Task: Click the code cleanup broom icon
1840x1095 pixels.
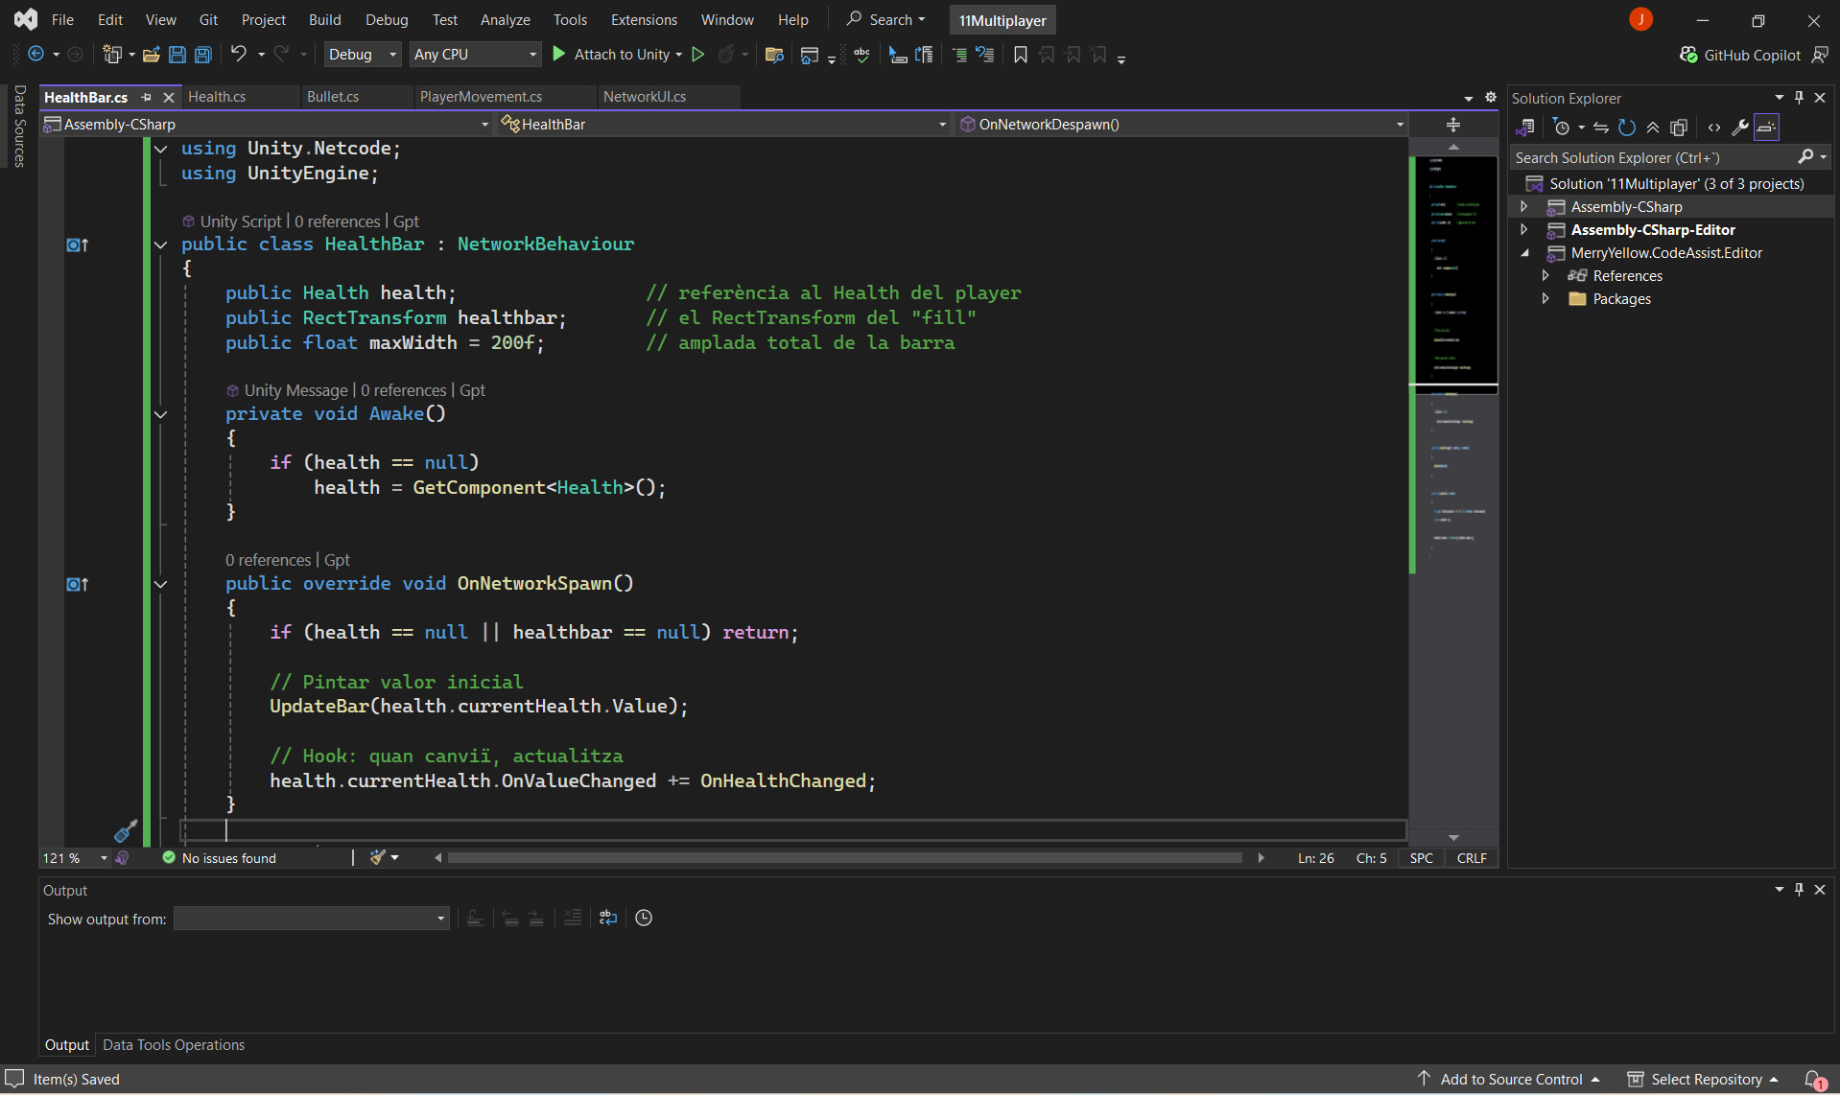Action: coord(378,857)
